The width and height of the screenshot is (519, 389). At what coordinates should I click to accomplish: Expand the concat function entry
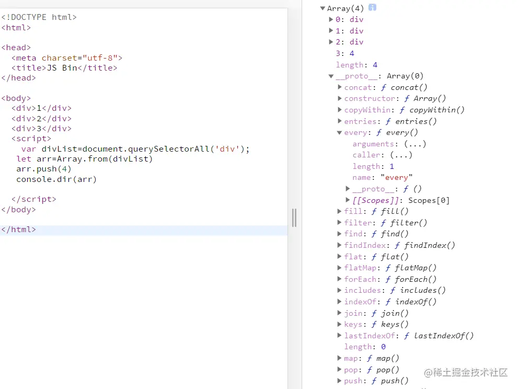(x=340, y=87)
